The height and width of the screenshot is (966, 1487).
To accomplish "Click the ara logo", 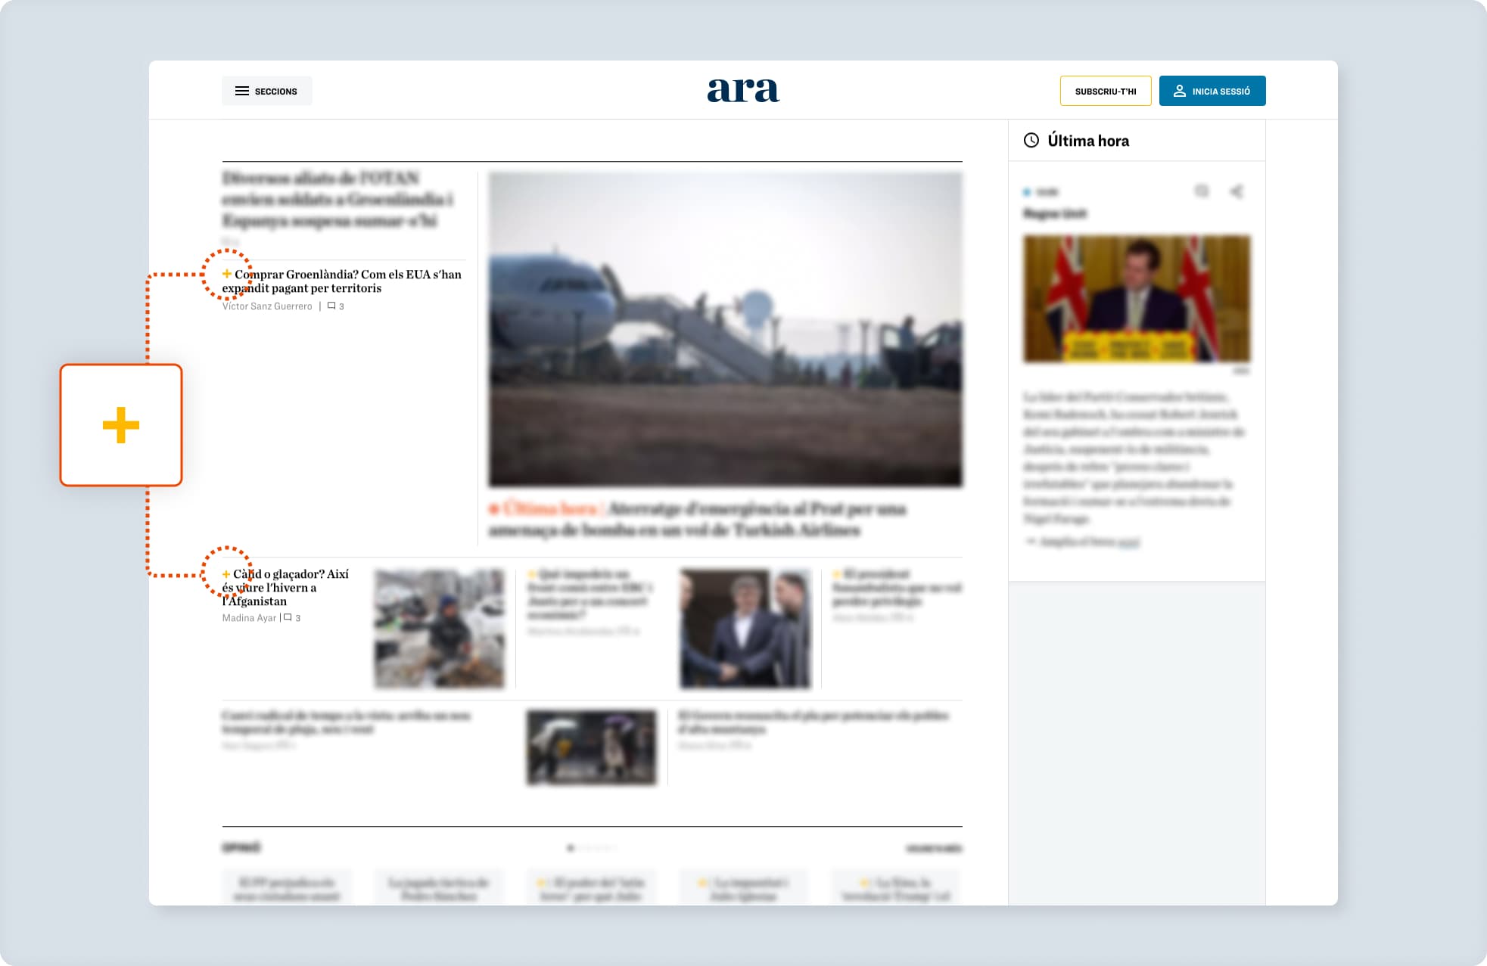I will coord(743,90).
